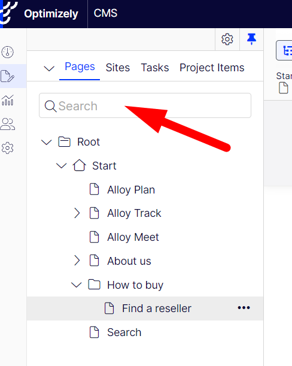This screenshot has width=292, height=366.
Task: Switch to the Sites tab
Action: (117, 68)
